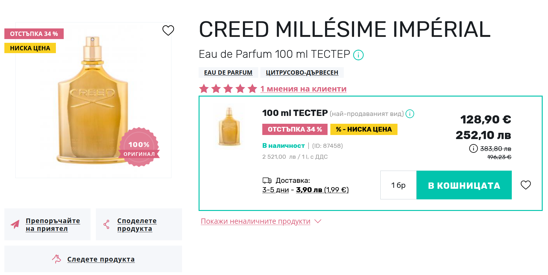Click the watch product dog icon

pyautogui.click(x=57, y=259)
